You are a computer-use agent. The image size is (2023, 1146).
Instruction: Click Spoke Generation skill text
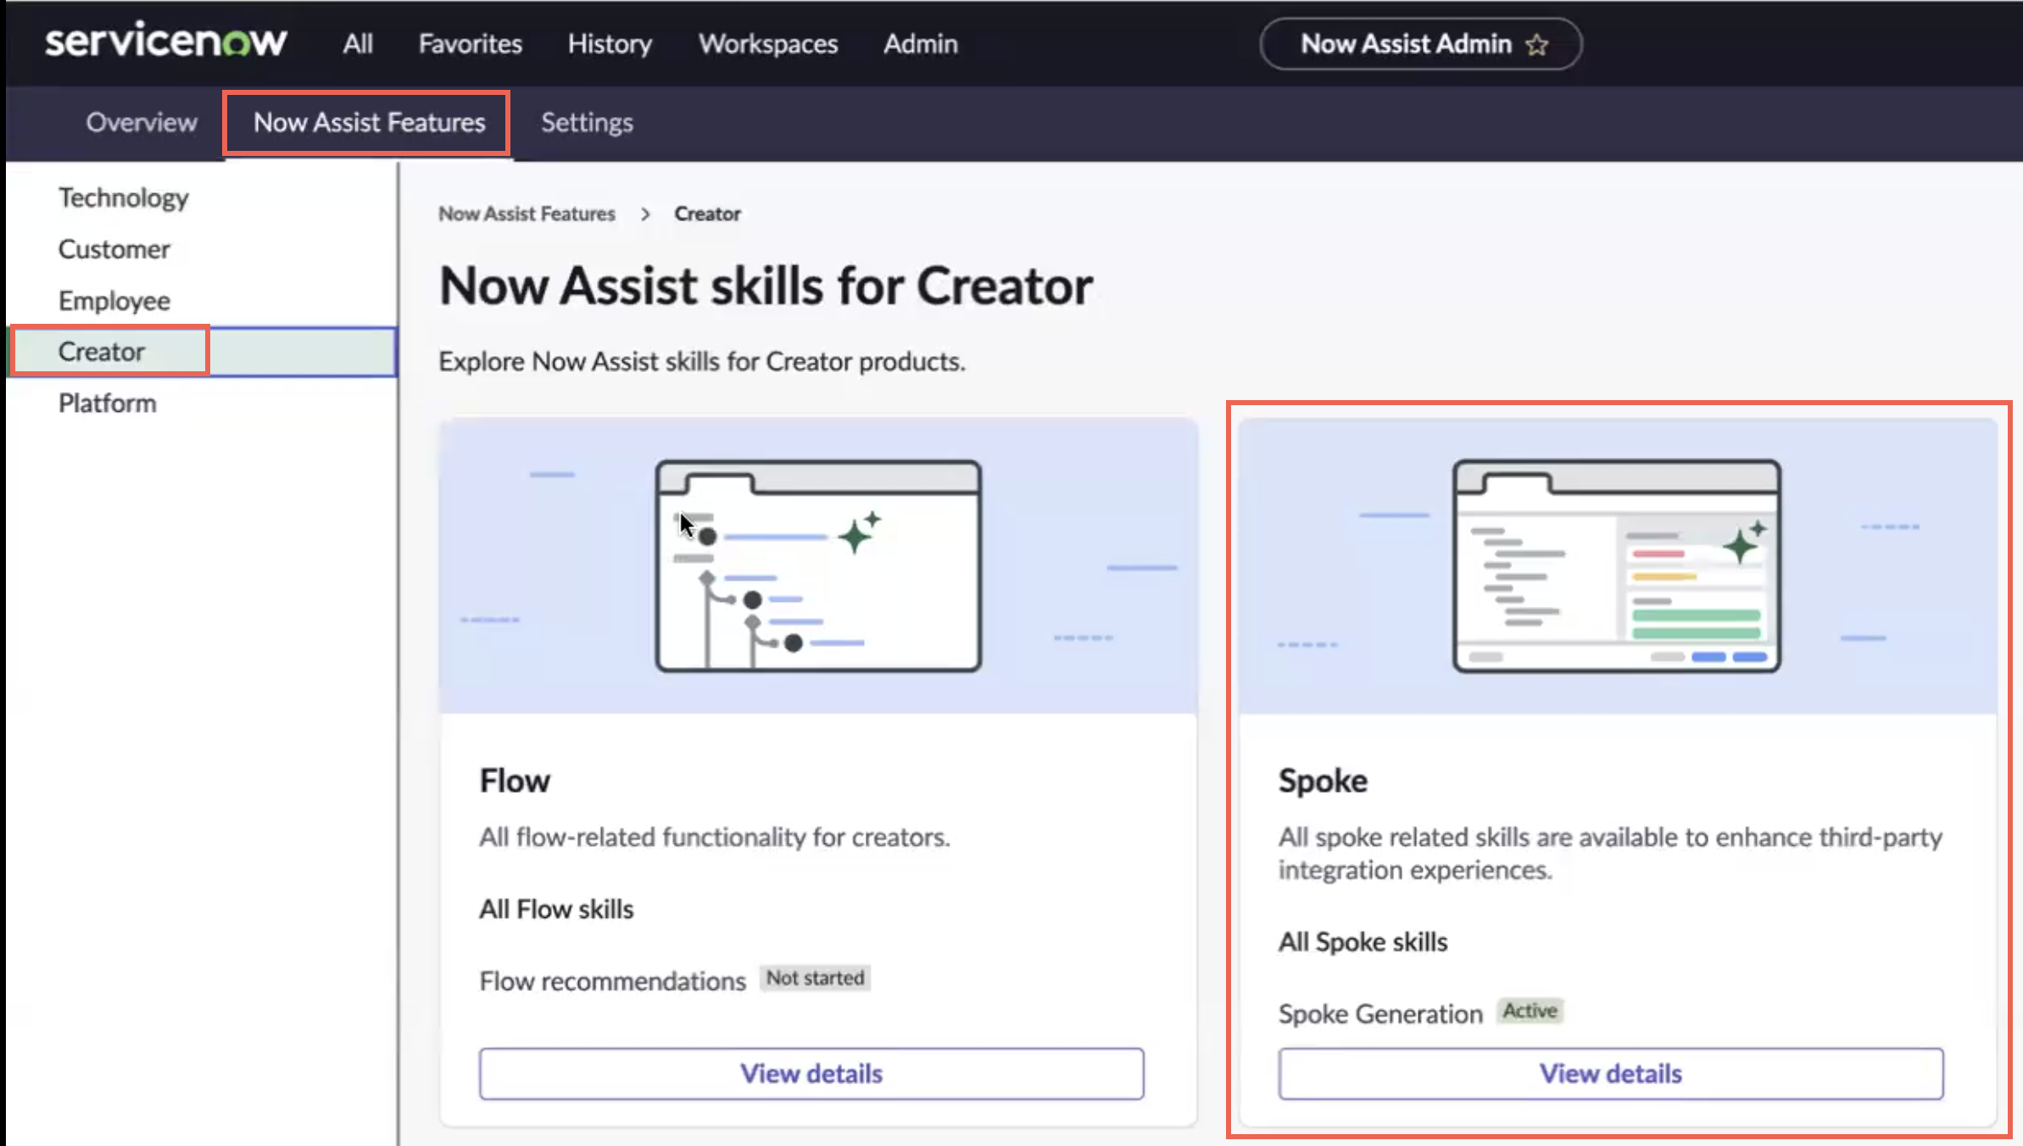[x=1380, y=1014]
